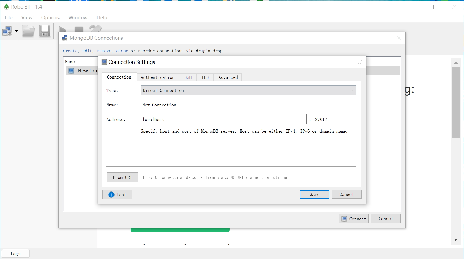Click the Create link in MongoDB Connections
Screen dimensions: 464x259
[70, 51]
